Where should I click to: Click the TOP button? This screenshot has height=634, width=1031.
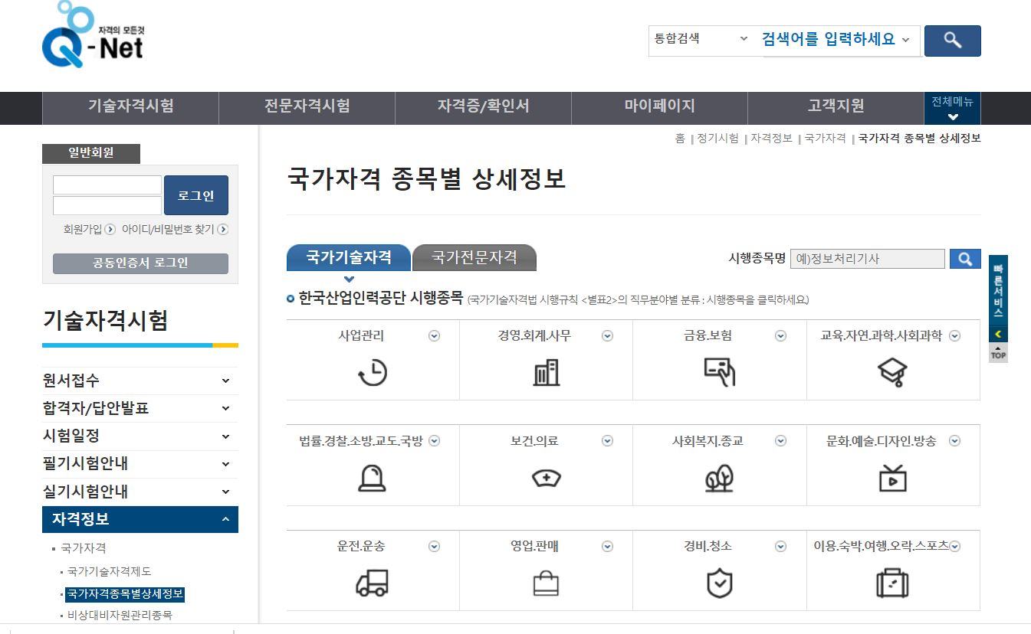997,354
